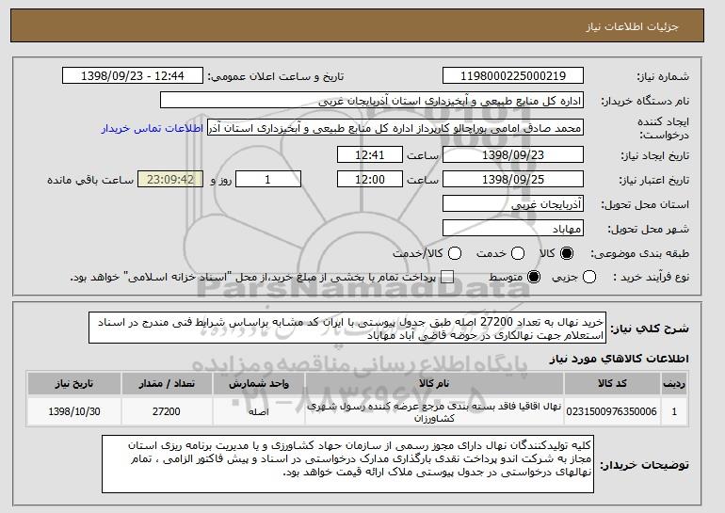Click the شرح کلی نیاز description box
Screen dimensions: 725x513
click(x=347, y=329)
